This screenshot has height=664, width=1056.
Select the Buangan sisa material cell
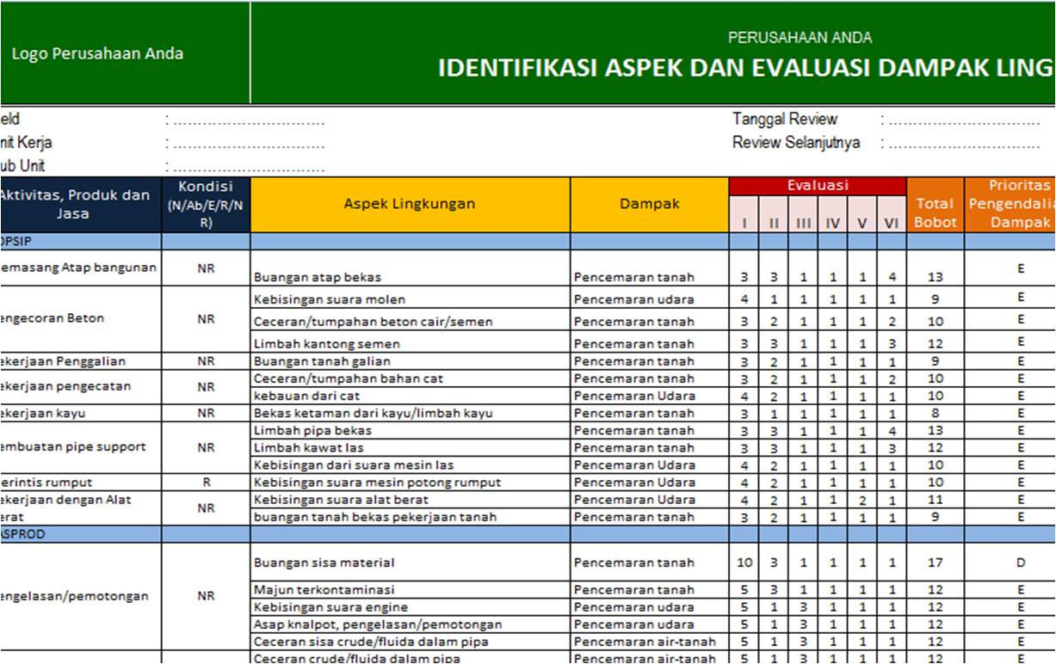point(410,563)
